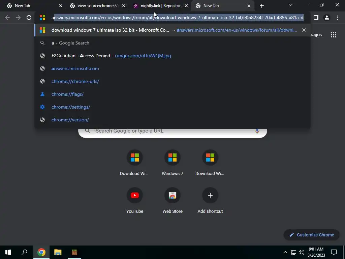
Task: Open the Minecraft taskbar app
Action: click(74, 252)
